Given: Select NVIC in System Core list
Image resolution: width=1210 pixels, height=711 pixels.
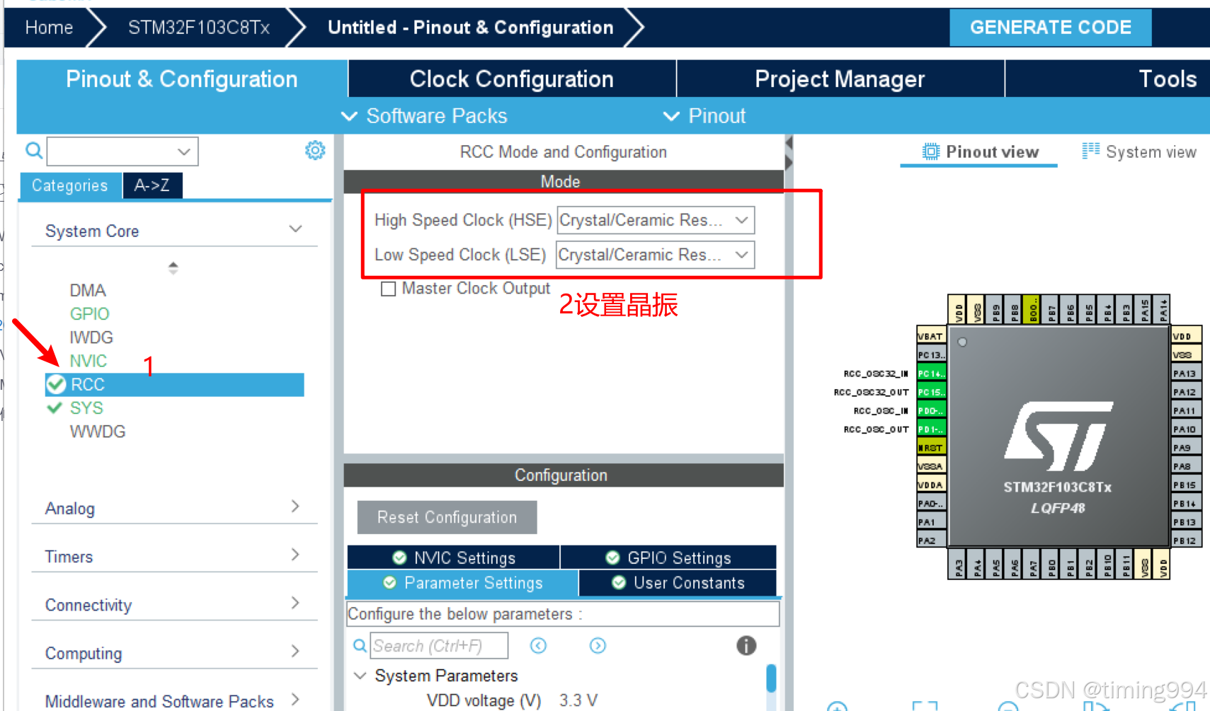Looking at the screenshot, I should (x=89, y=361).
